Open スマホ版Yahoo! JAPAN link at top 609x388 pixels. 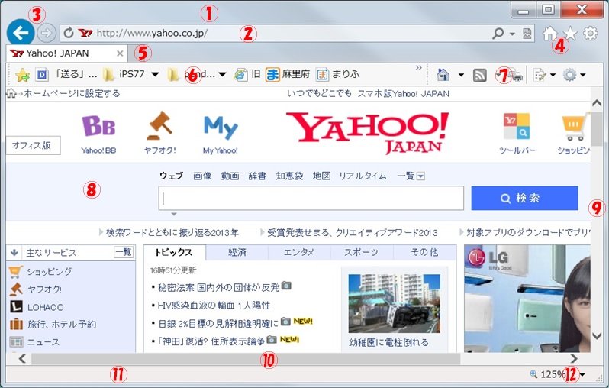[404, 94]
